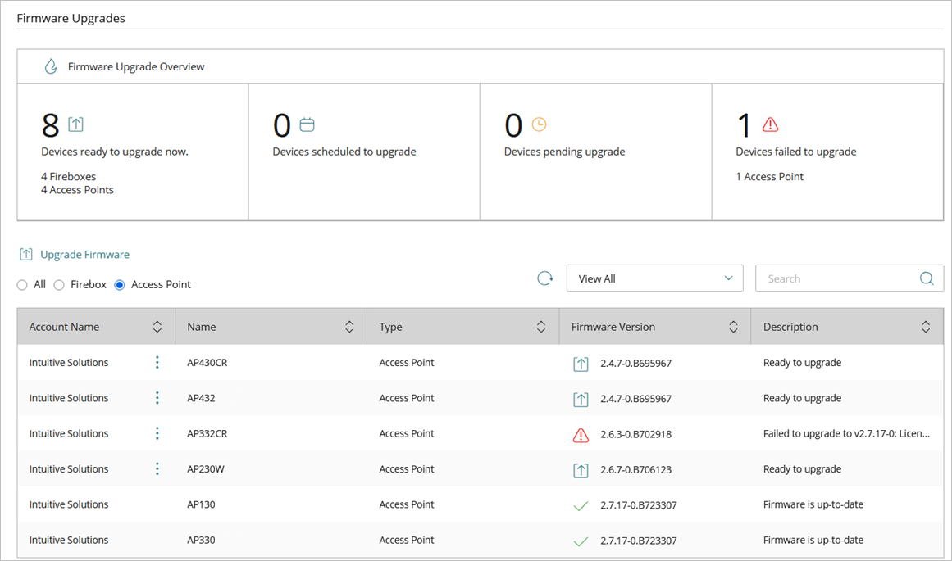
Task: Click the calendar icon on Devices scheduled card
Action: click(306, 123)
